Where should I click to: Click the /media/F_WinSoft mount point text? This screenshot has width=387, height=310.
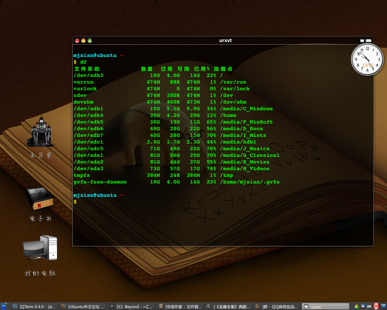(246, 122)
